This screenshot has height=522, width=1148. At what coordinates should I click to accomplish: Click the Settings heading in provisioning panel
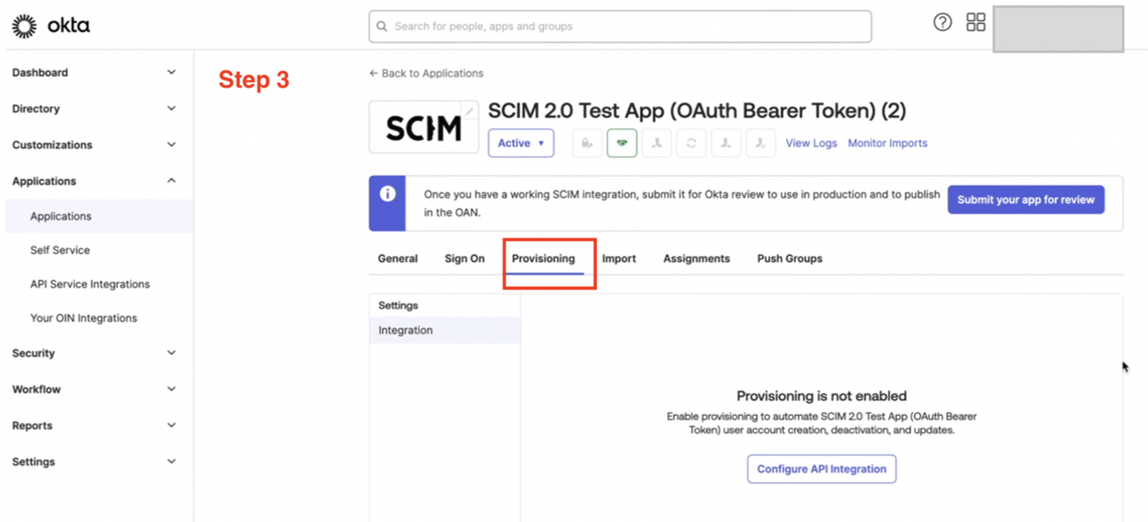pyautogui.click(x=398, y=306)
